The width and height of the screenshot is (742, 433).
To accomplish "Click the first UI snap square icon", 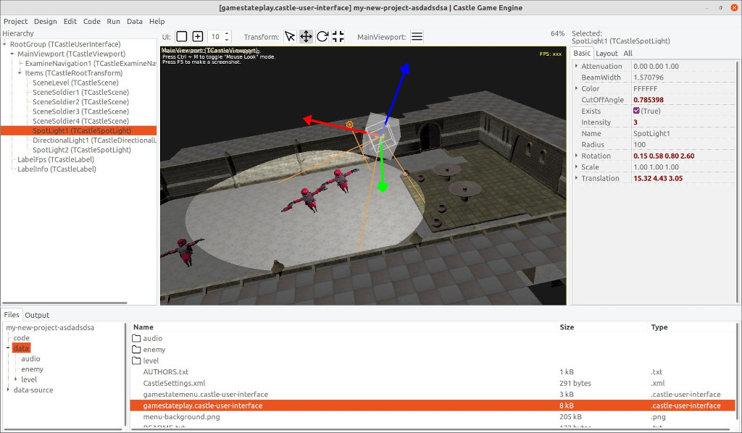I will (x=182, y=36).
